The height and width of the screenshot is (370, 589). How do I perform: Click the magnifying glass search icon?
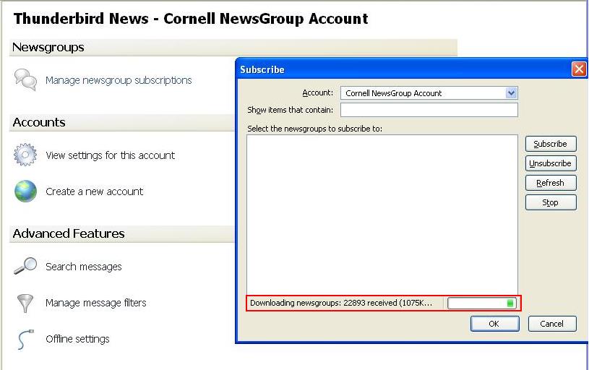[25, 266]
